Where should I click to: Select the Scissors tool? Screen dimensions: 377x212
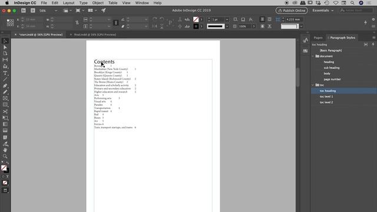(5, 111)
